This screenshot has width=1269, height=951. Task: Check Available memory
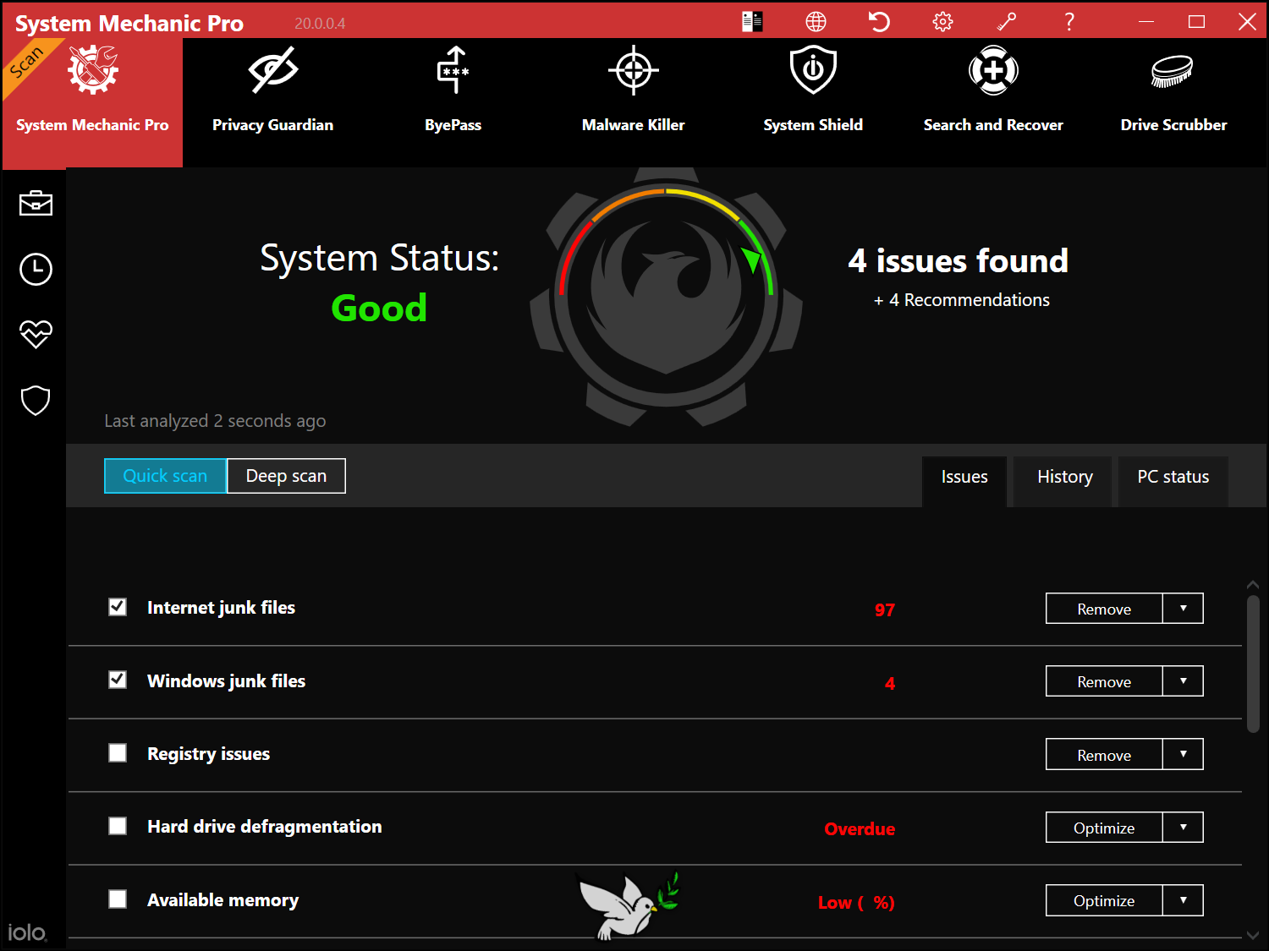(118, 899)
